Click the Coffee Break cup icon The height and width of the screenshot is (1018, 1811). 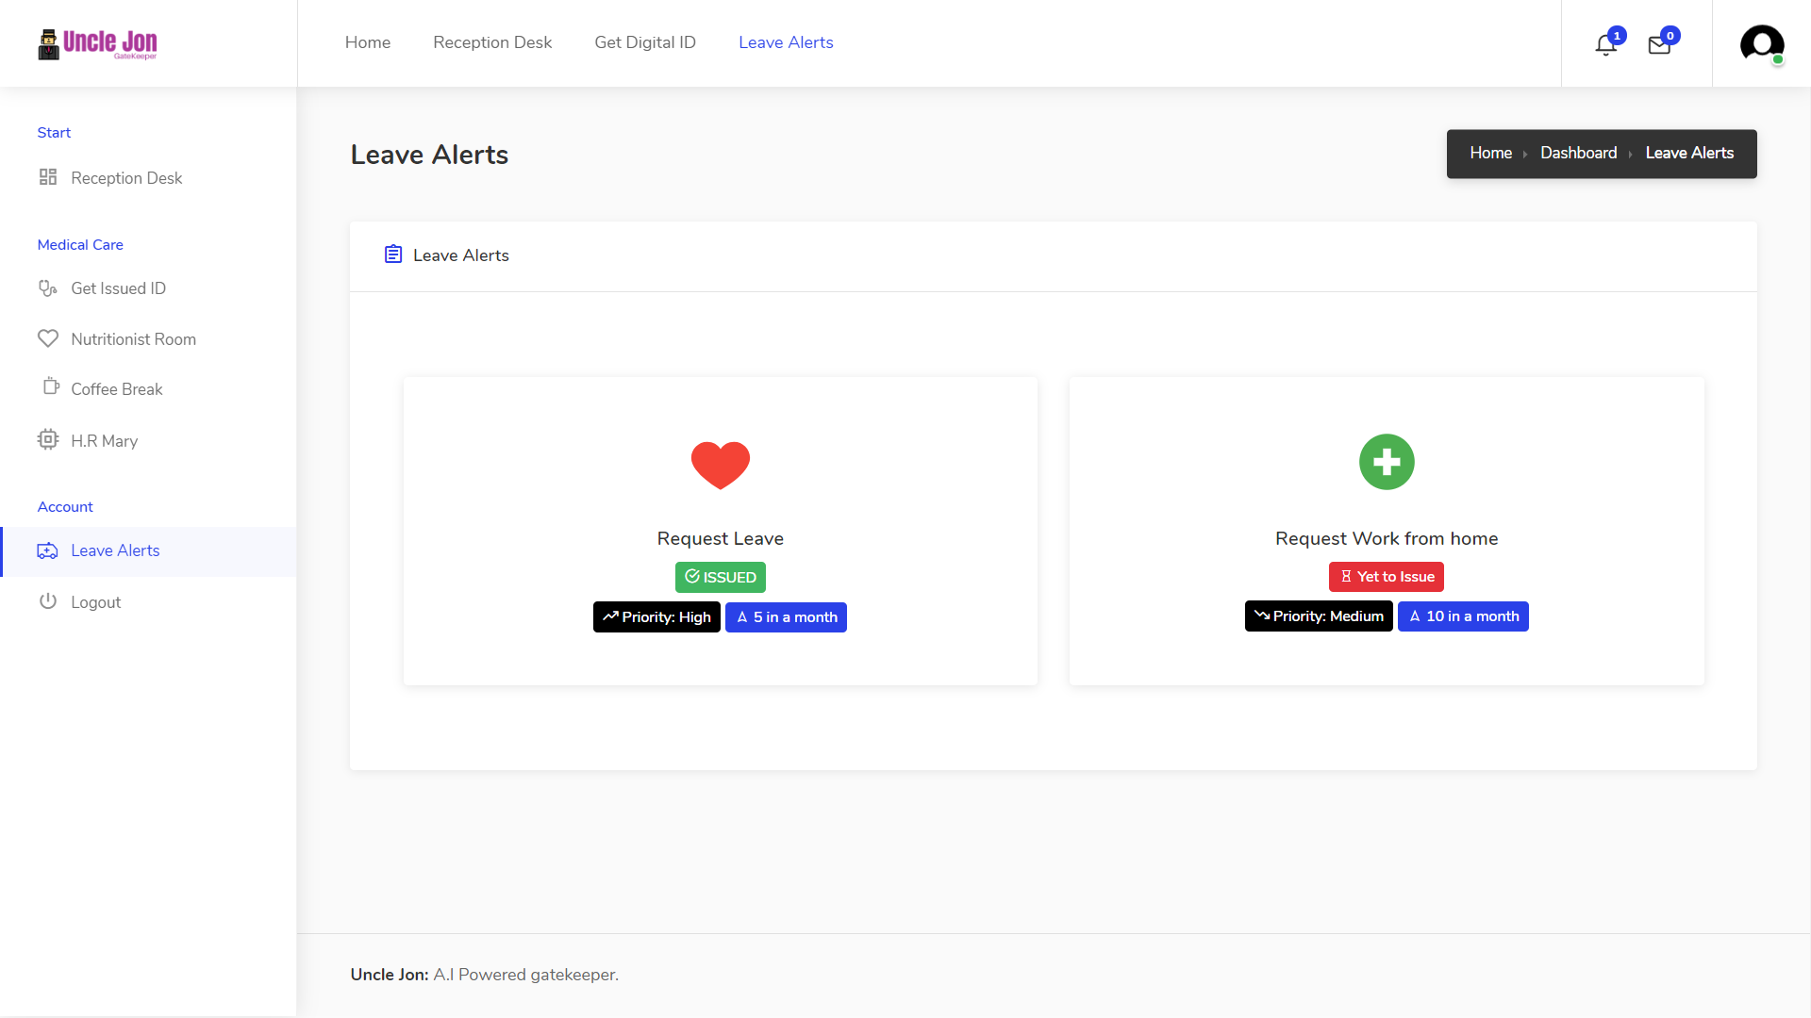(x=51, y=386)
